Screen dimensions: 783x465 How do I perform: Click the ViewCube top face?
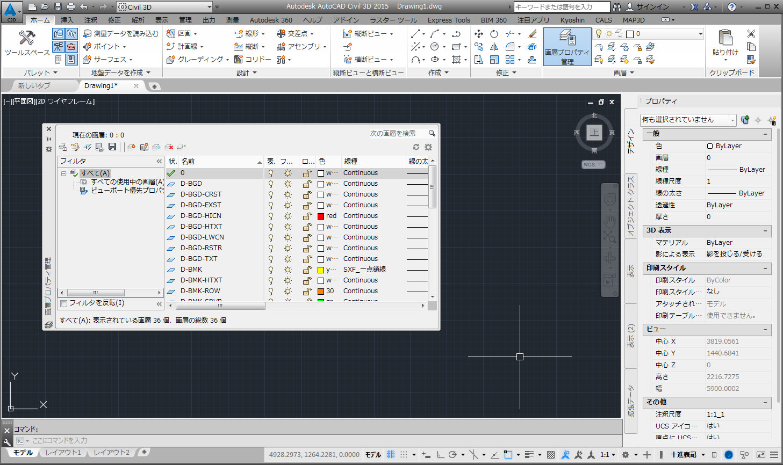tap(594, 133)
